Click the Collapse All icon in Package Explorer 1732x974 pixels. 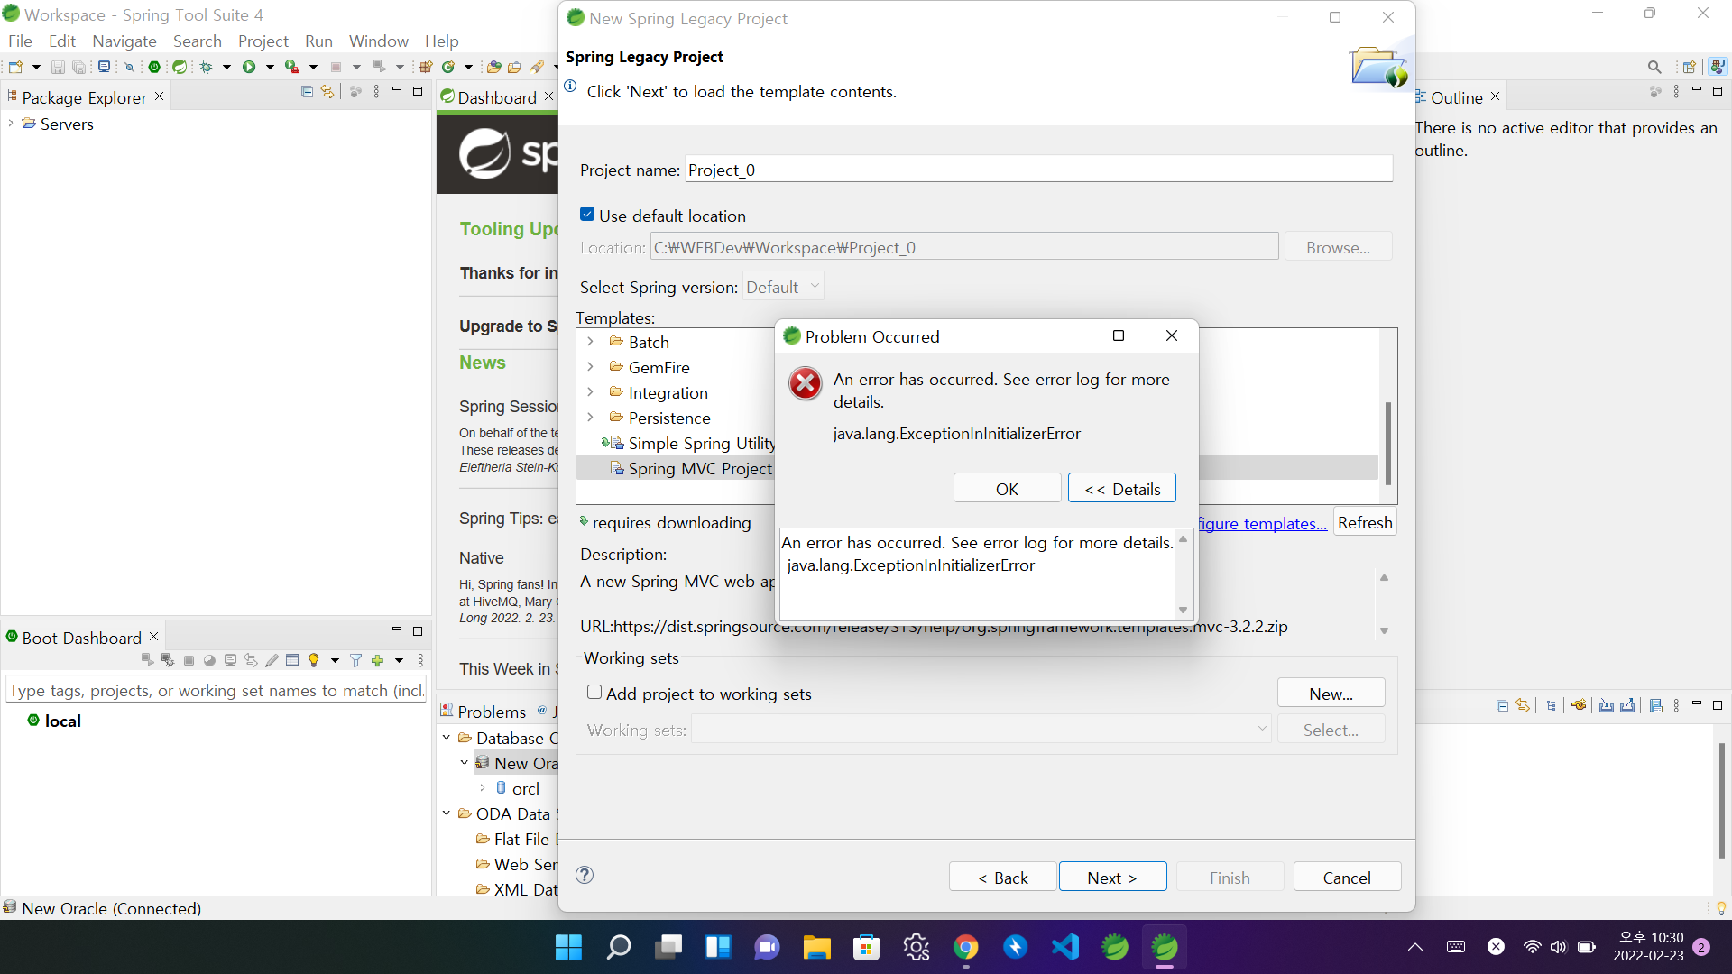tap(307, 92)
